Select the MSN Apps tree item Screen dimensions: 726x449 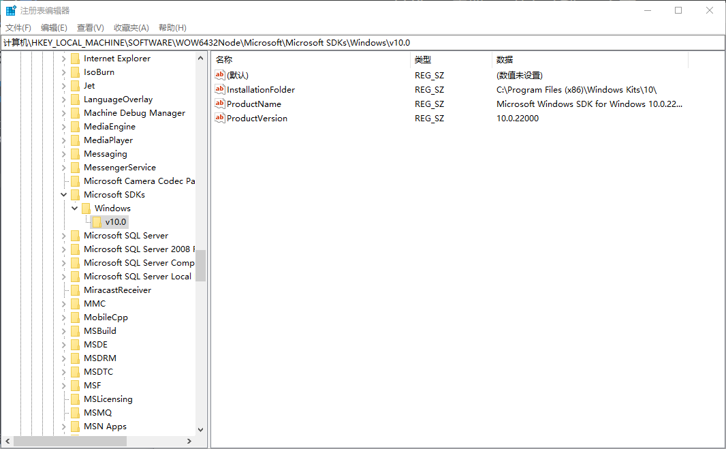click(x=105, y=427)
